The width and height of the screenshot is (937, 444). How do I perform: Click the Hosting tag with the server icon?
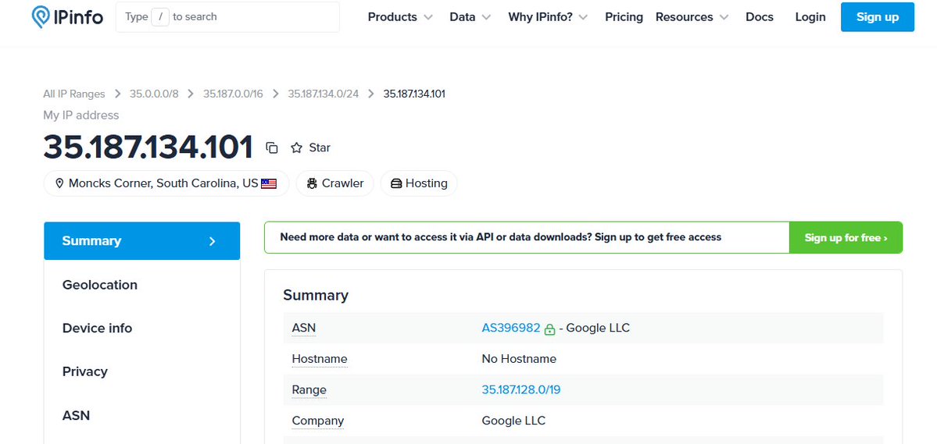coord(418,183)
